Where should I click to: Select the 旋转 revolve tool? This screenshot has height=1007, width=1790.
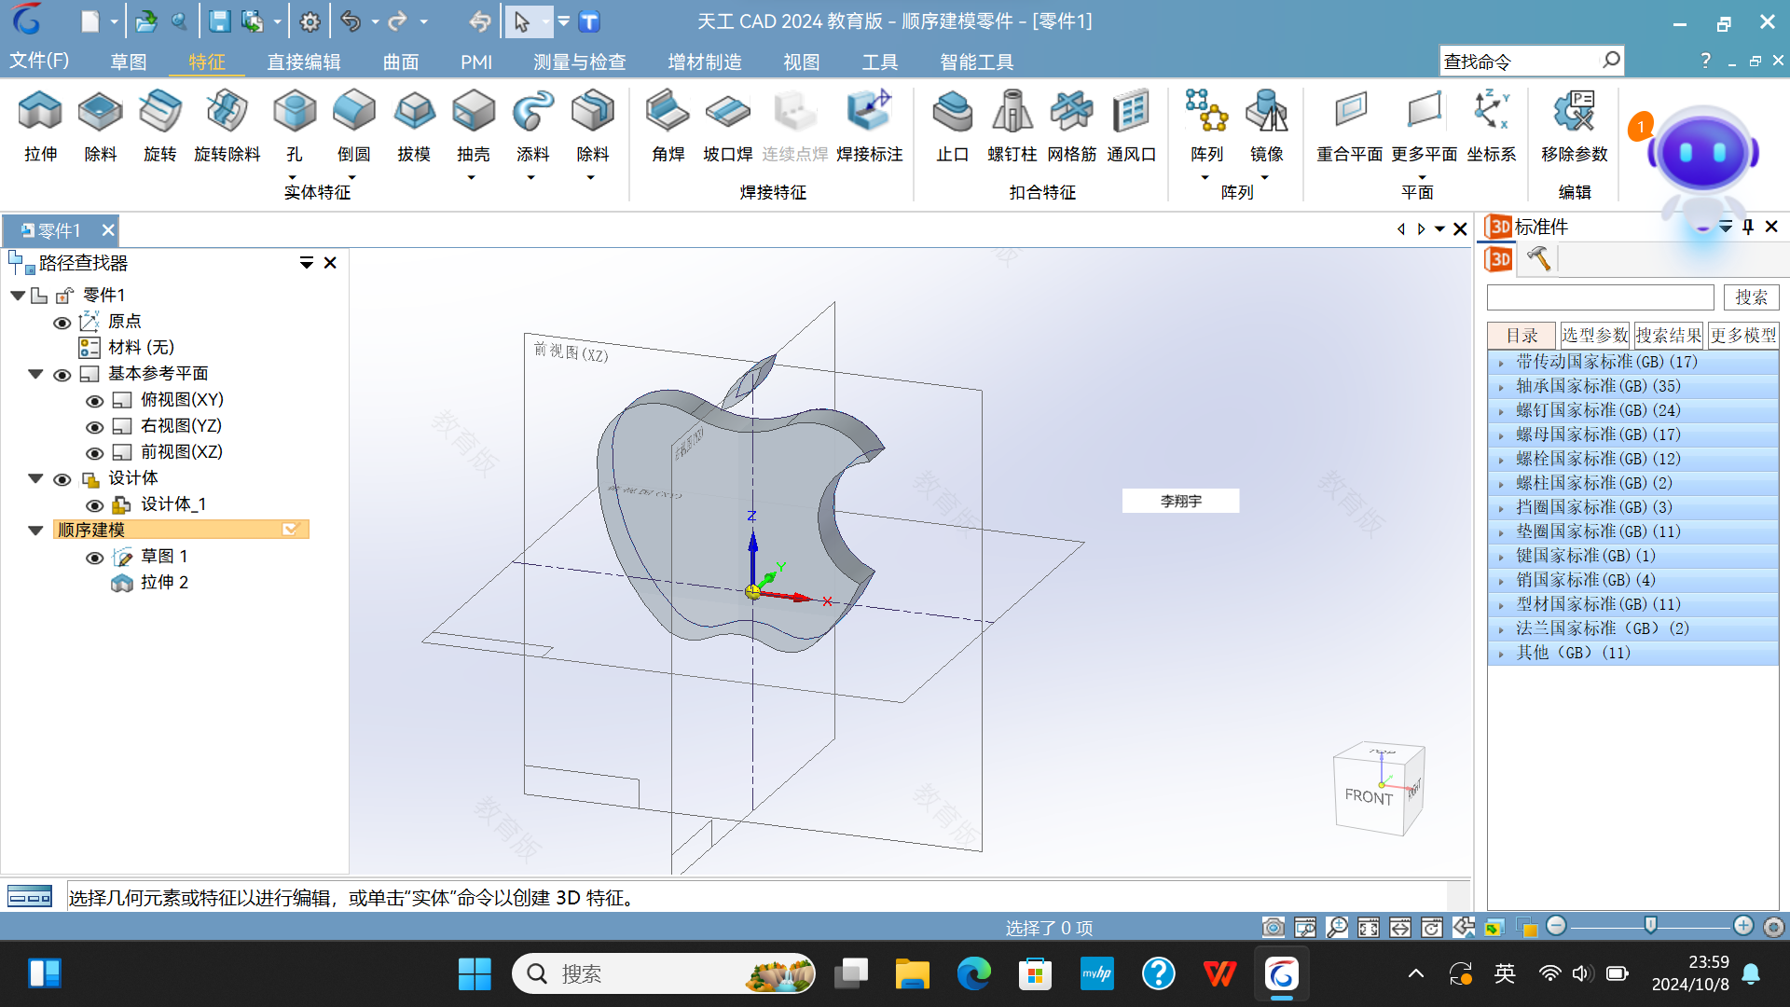pos(159,125)
